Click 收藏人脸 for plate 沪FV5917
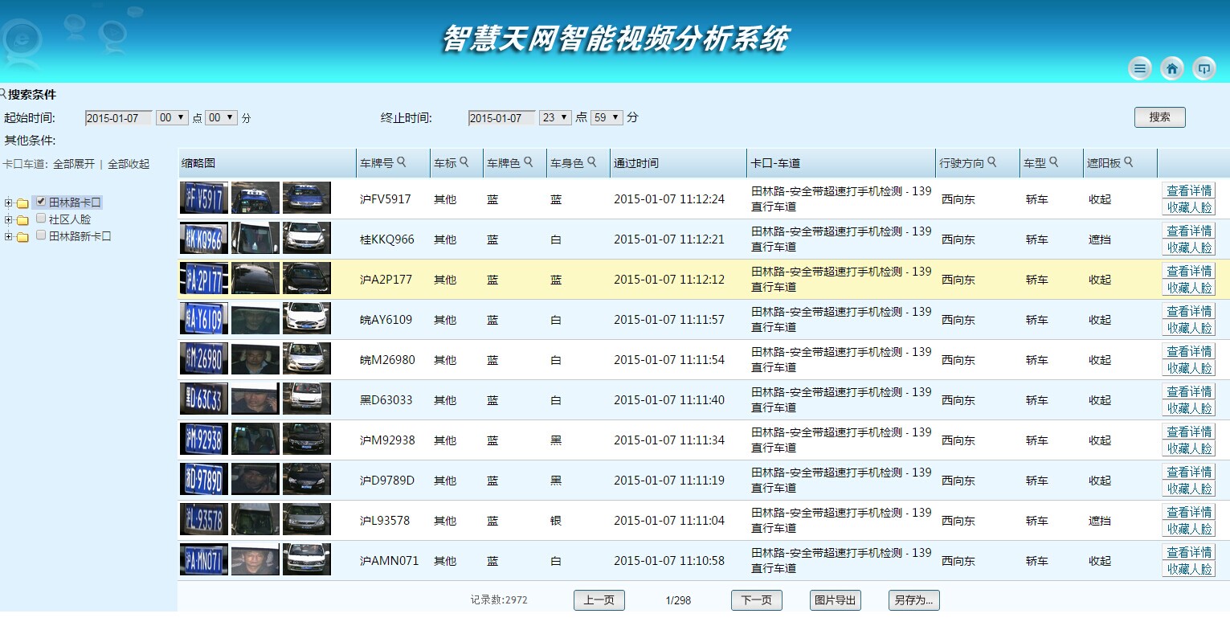Image resolution: width=1230 pixels, height=626 pixels. coord(1189,207)
